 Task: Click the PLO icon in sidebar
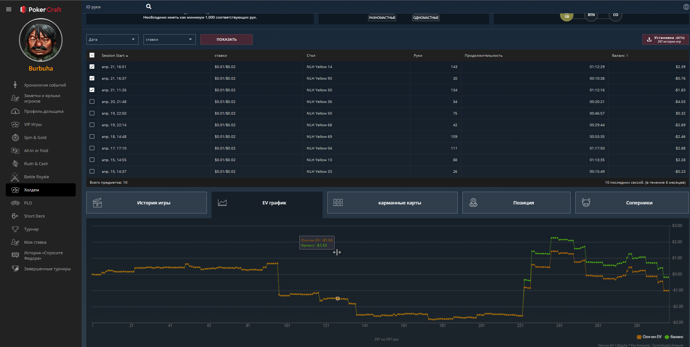(x=15, y=203)
